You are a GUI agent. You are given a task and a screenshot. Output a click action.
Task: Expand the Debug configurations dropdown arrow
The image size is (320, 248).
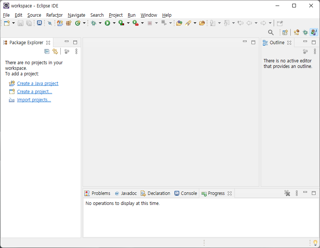pos(100,23)
